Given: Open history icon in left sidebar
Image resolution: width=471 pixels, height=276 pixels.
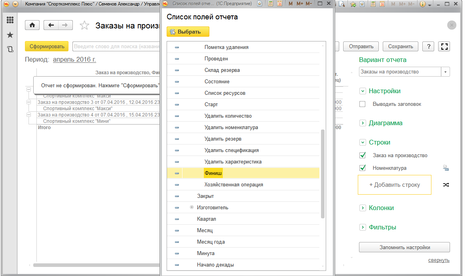Looking at the screenshot, I should coord(10,49).
